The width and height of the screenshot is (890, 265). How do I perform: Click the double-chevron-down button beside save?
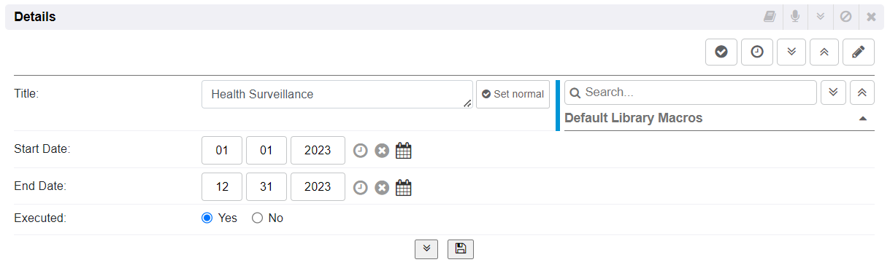pyautogui.click(x=426, y=249)
